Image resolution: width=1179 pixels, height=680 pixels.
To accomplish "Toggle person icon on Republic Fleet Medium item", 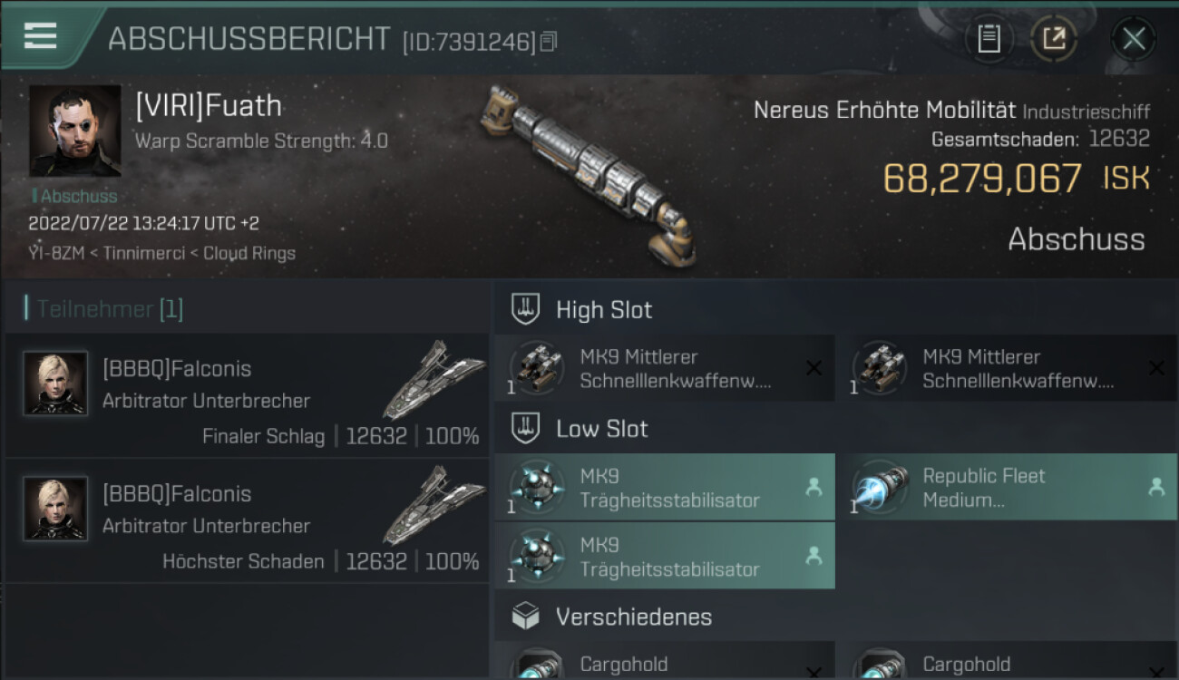I will pyautogui.click(x=1156, y=487).
